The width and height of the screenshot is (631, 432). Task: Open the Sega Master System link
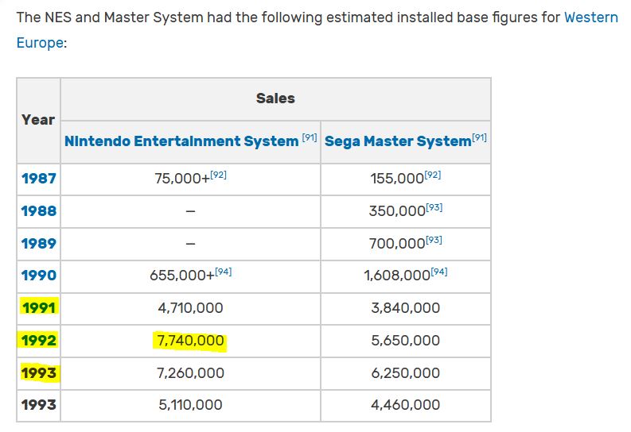pos(398,141)
